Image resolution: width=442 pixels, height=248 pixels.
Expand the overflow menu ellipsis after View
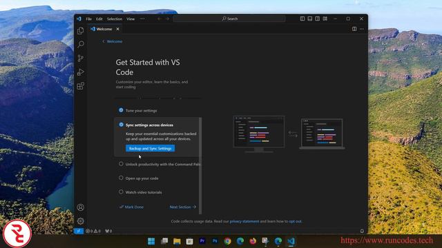pyautogui.click(x=142, y=19)
